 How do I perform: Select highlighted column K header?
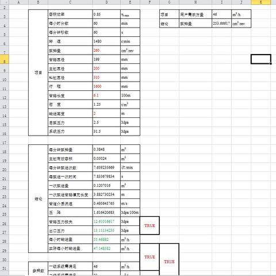260,2
